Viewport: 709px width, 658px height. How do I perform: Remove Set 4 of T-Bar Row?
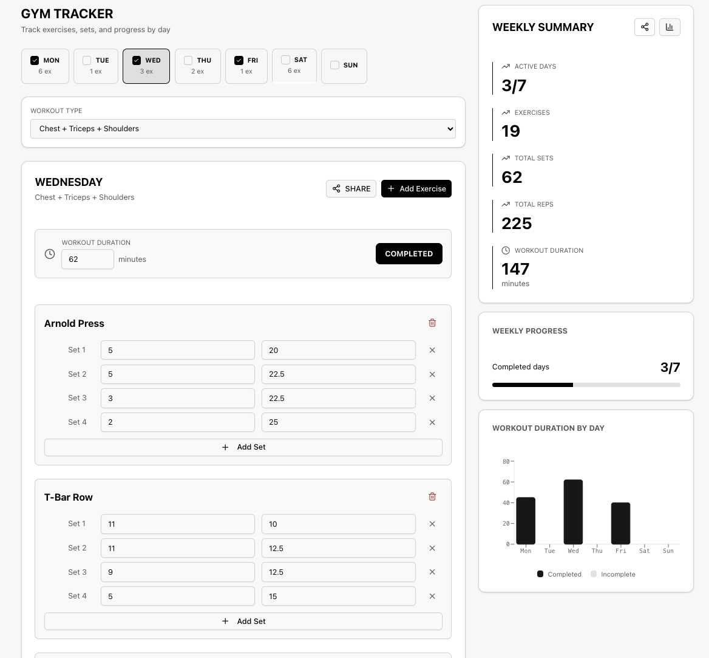click(x=432, y=597)
